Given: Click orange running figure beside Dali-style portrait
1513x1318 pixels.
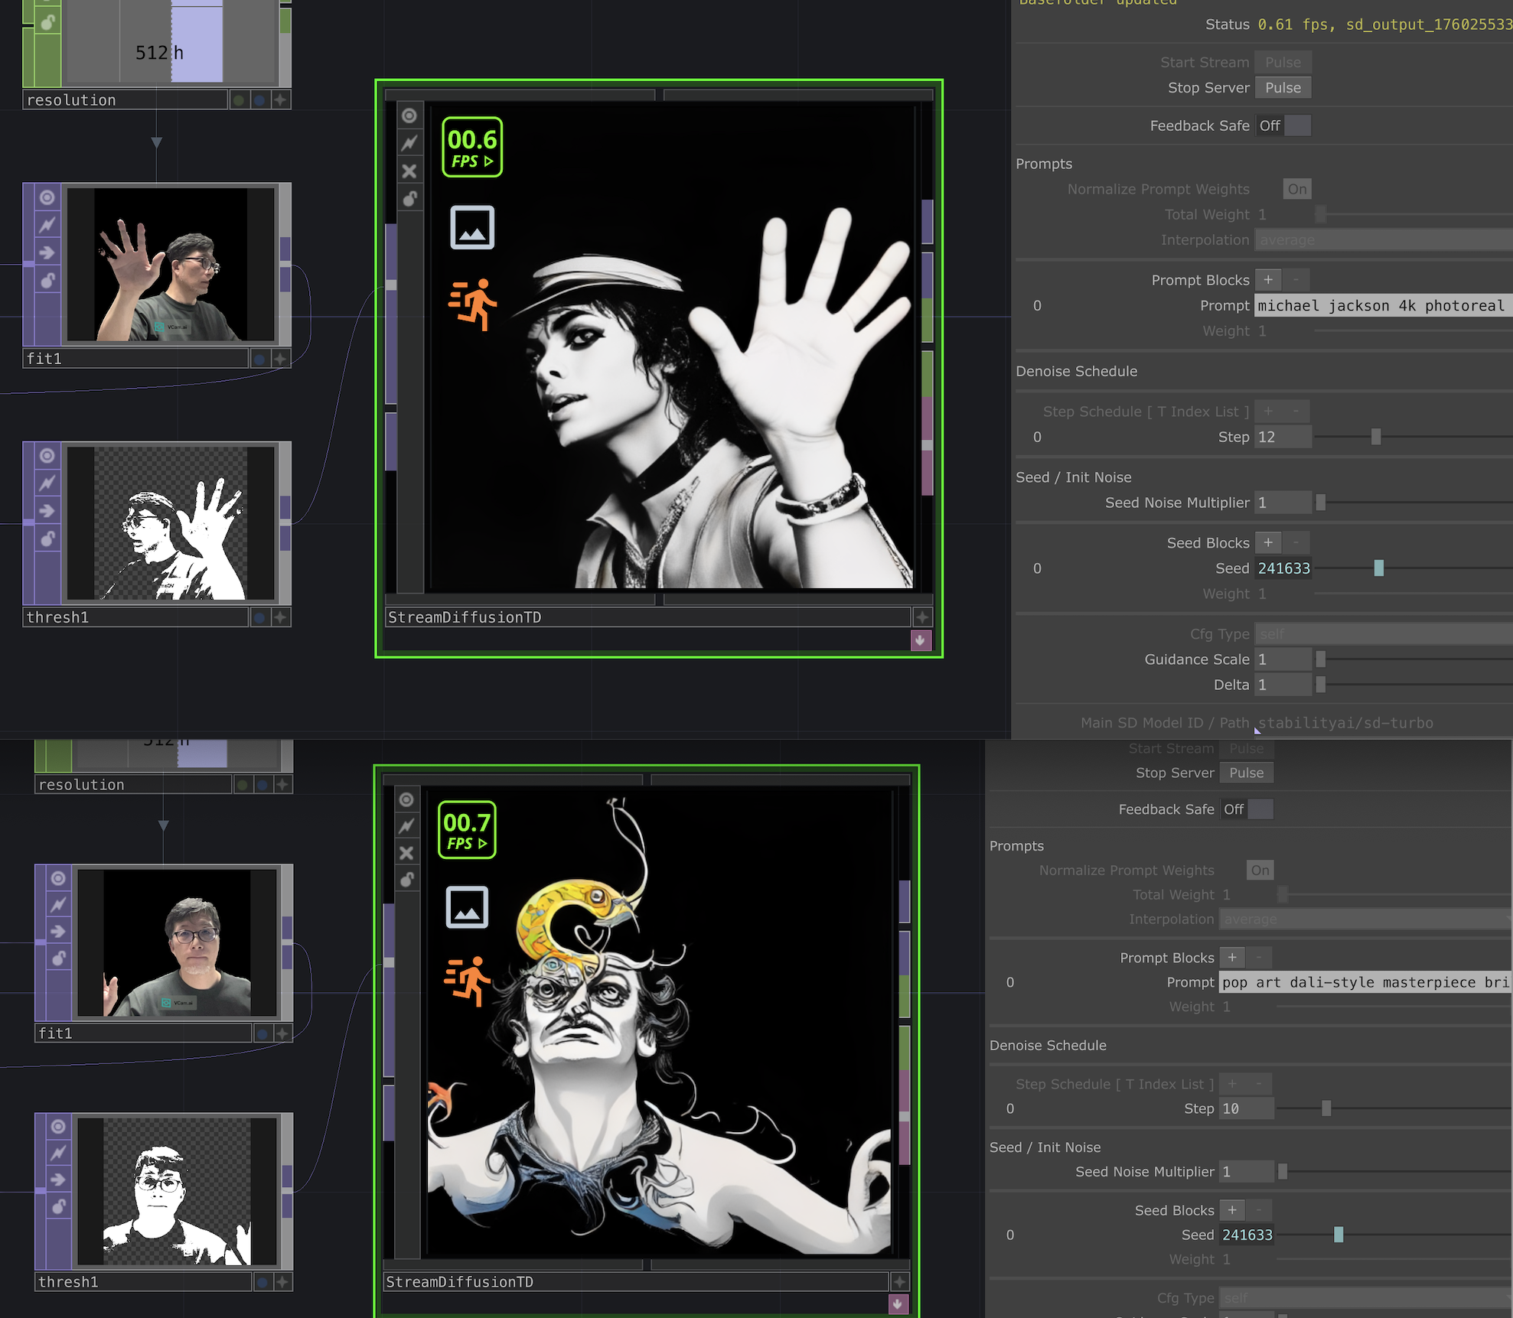Looking at the screenshot, I should click(x=468, y=980).
